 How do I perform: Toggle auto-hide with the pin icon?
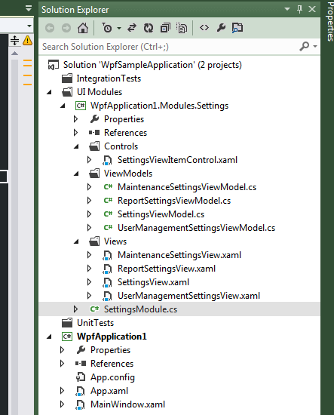pyautogui.click(x=299, y=9)
